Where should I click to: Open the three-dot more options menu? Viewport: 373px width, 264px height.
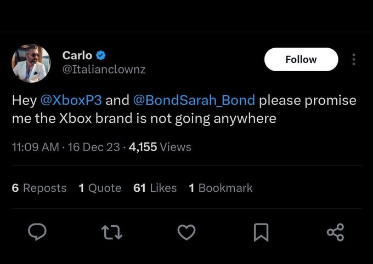(354, 59)
